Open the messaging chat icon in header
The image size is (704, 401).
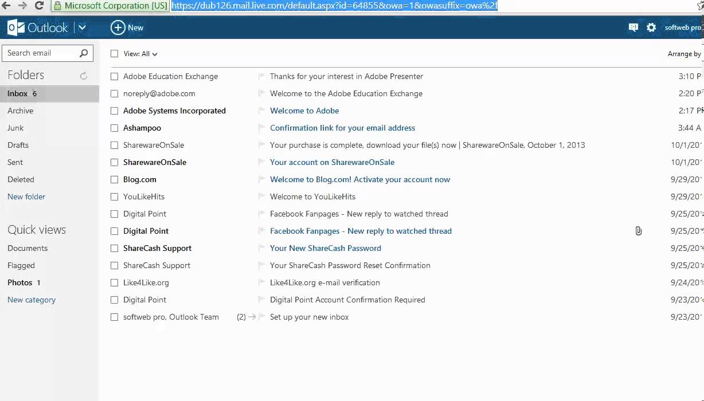tap(633, 27)
